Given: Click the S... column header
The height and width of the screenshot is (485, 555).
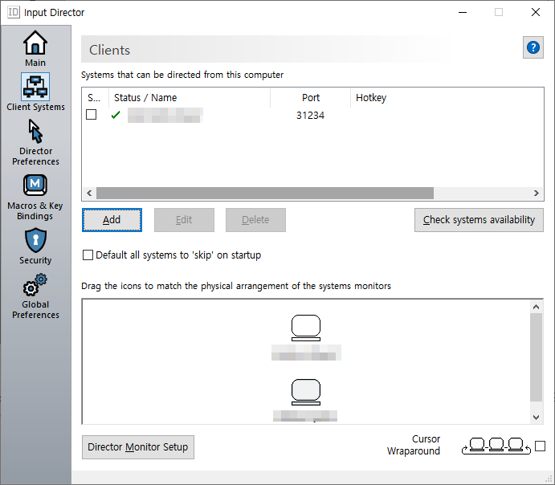Looking at the screenshot, I should (96, 98).
